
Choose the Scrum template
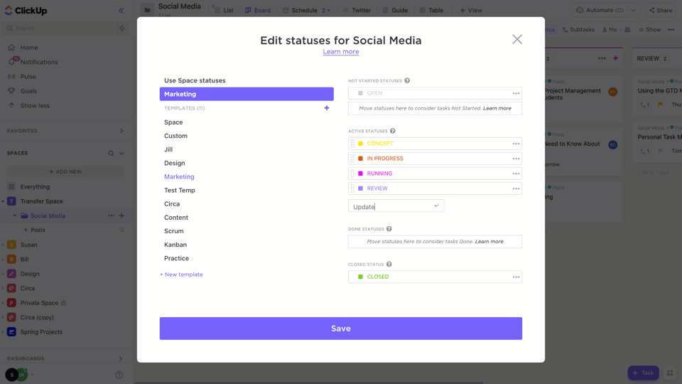(x=173, y=230)
